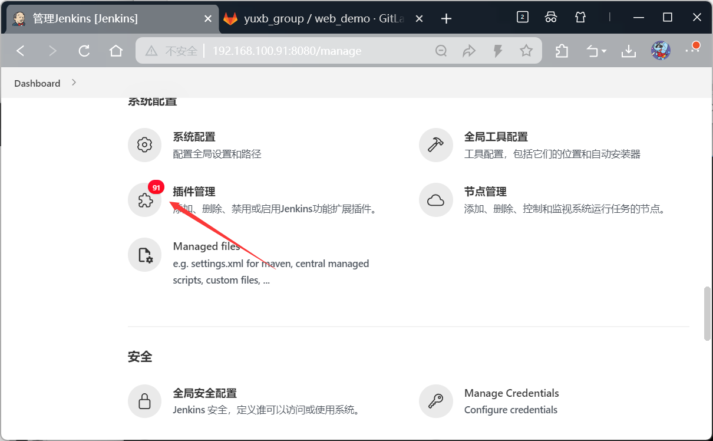Click the user profile avatar
The width and height of the screenshot is (713, 441).
(661, 51)
